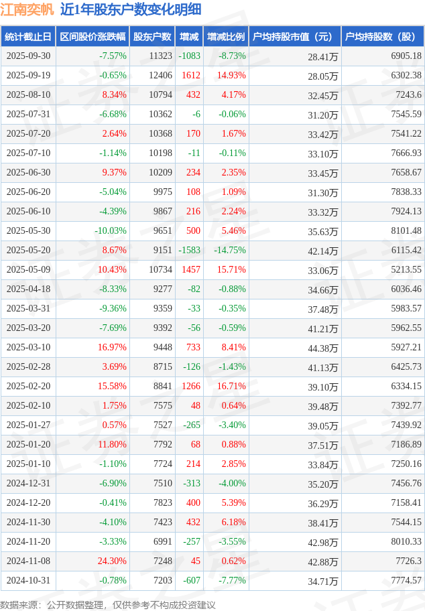This screenshot has height=611, width=425.
Task: Click the 8101.48 average shares cell
Action: pos(406,231)
